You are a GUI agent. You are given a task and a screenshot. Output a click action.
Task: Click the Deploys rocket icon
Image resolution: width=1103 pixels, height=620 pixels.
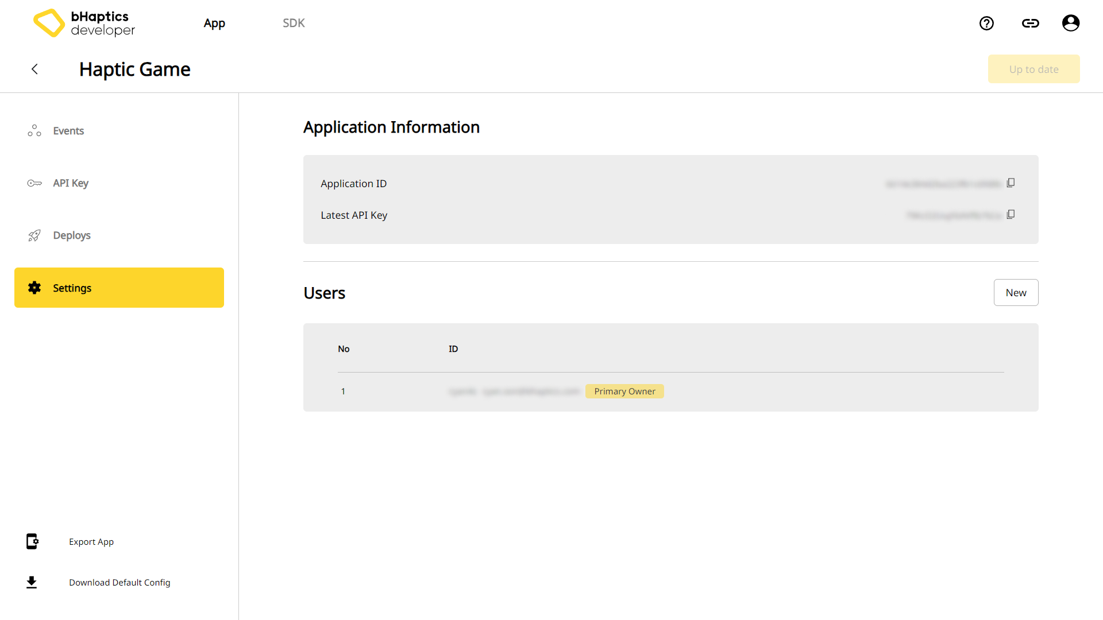tap(34, 235)
